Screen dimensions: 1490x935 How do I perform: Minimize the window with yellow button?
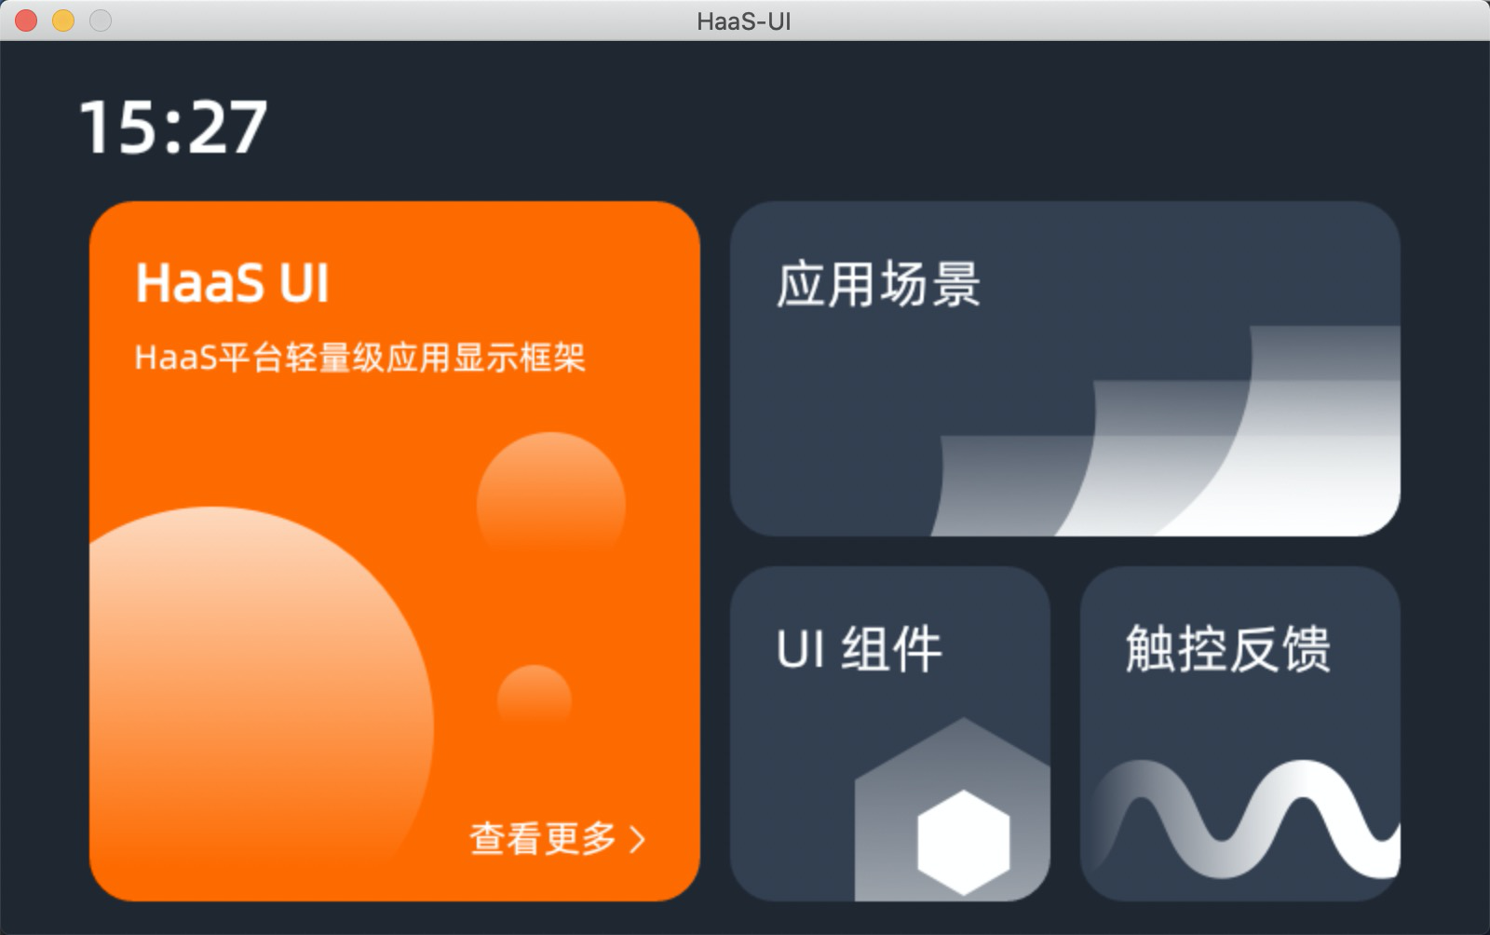point(63,20)
